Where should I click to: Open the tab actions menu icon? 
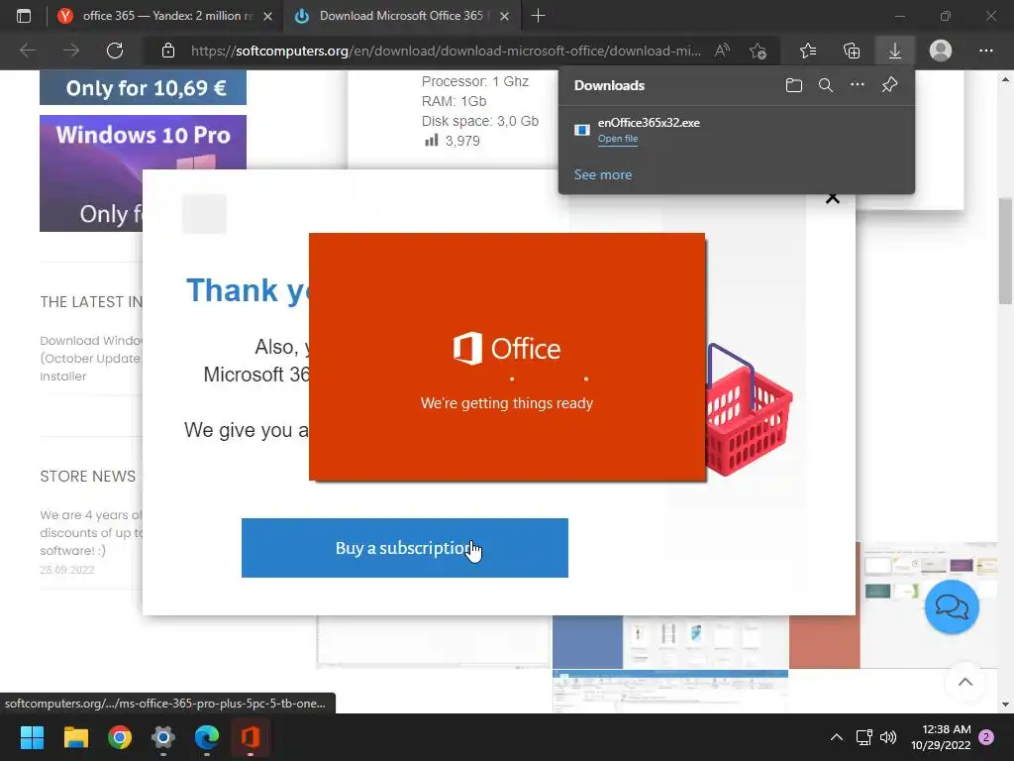24,16
